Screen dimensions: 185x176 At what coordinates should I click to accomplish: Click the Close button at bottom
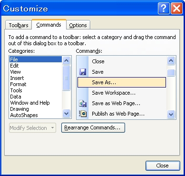(163, 166)
